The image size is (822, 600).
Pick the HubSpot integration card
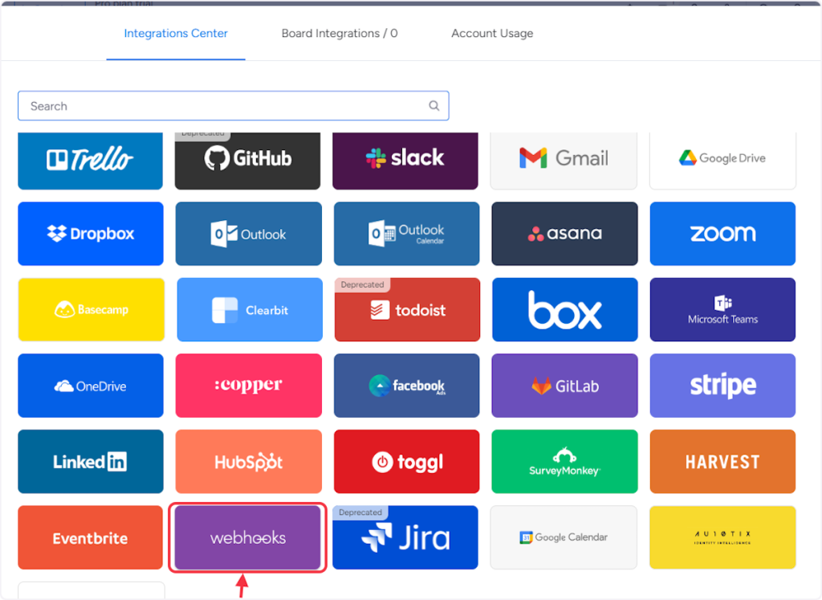pyautogui.click(x=248, y=462)
